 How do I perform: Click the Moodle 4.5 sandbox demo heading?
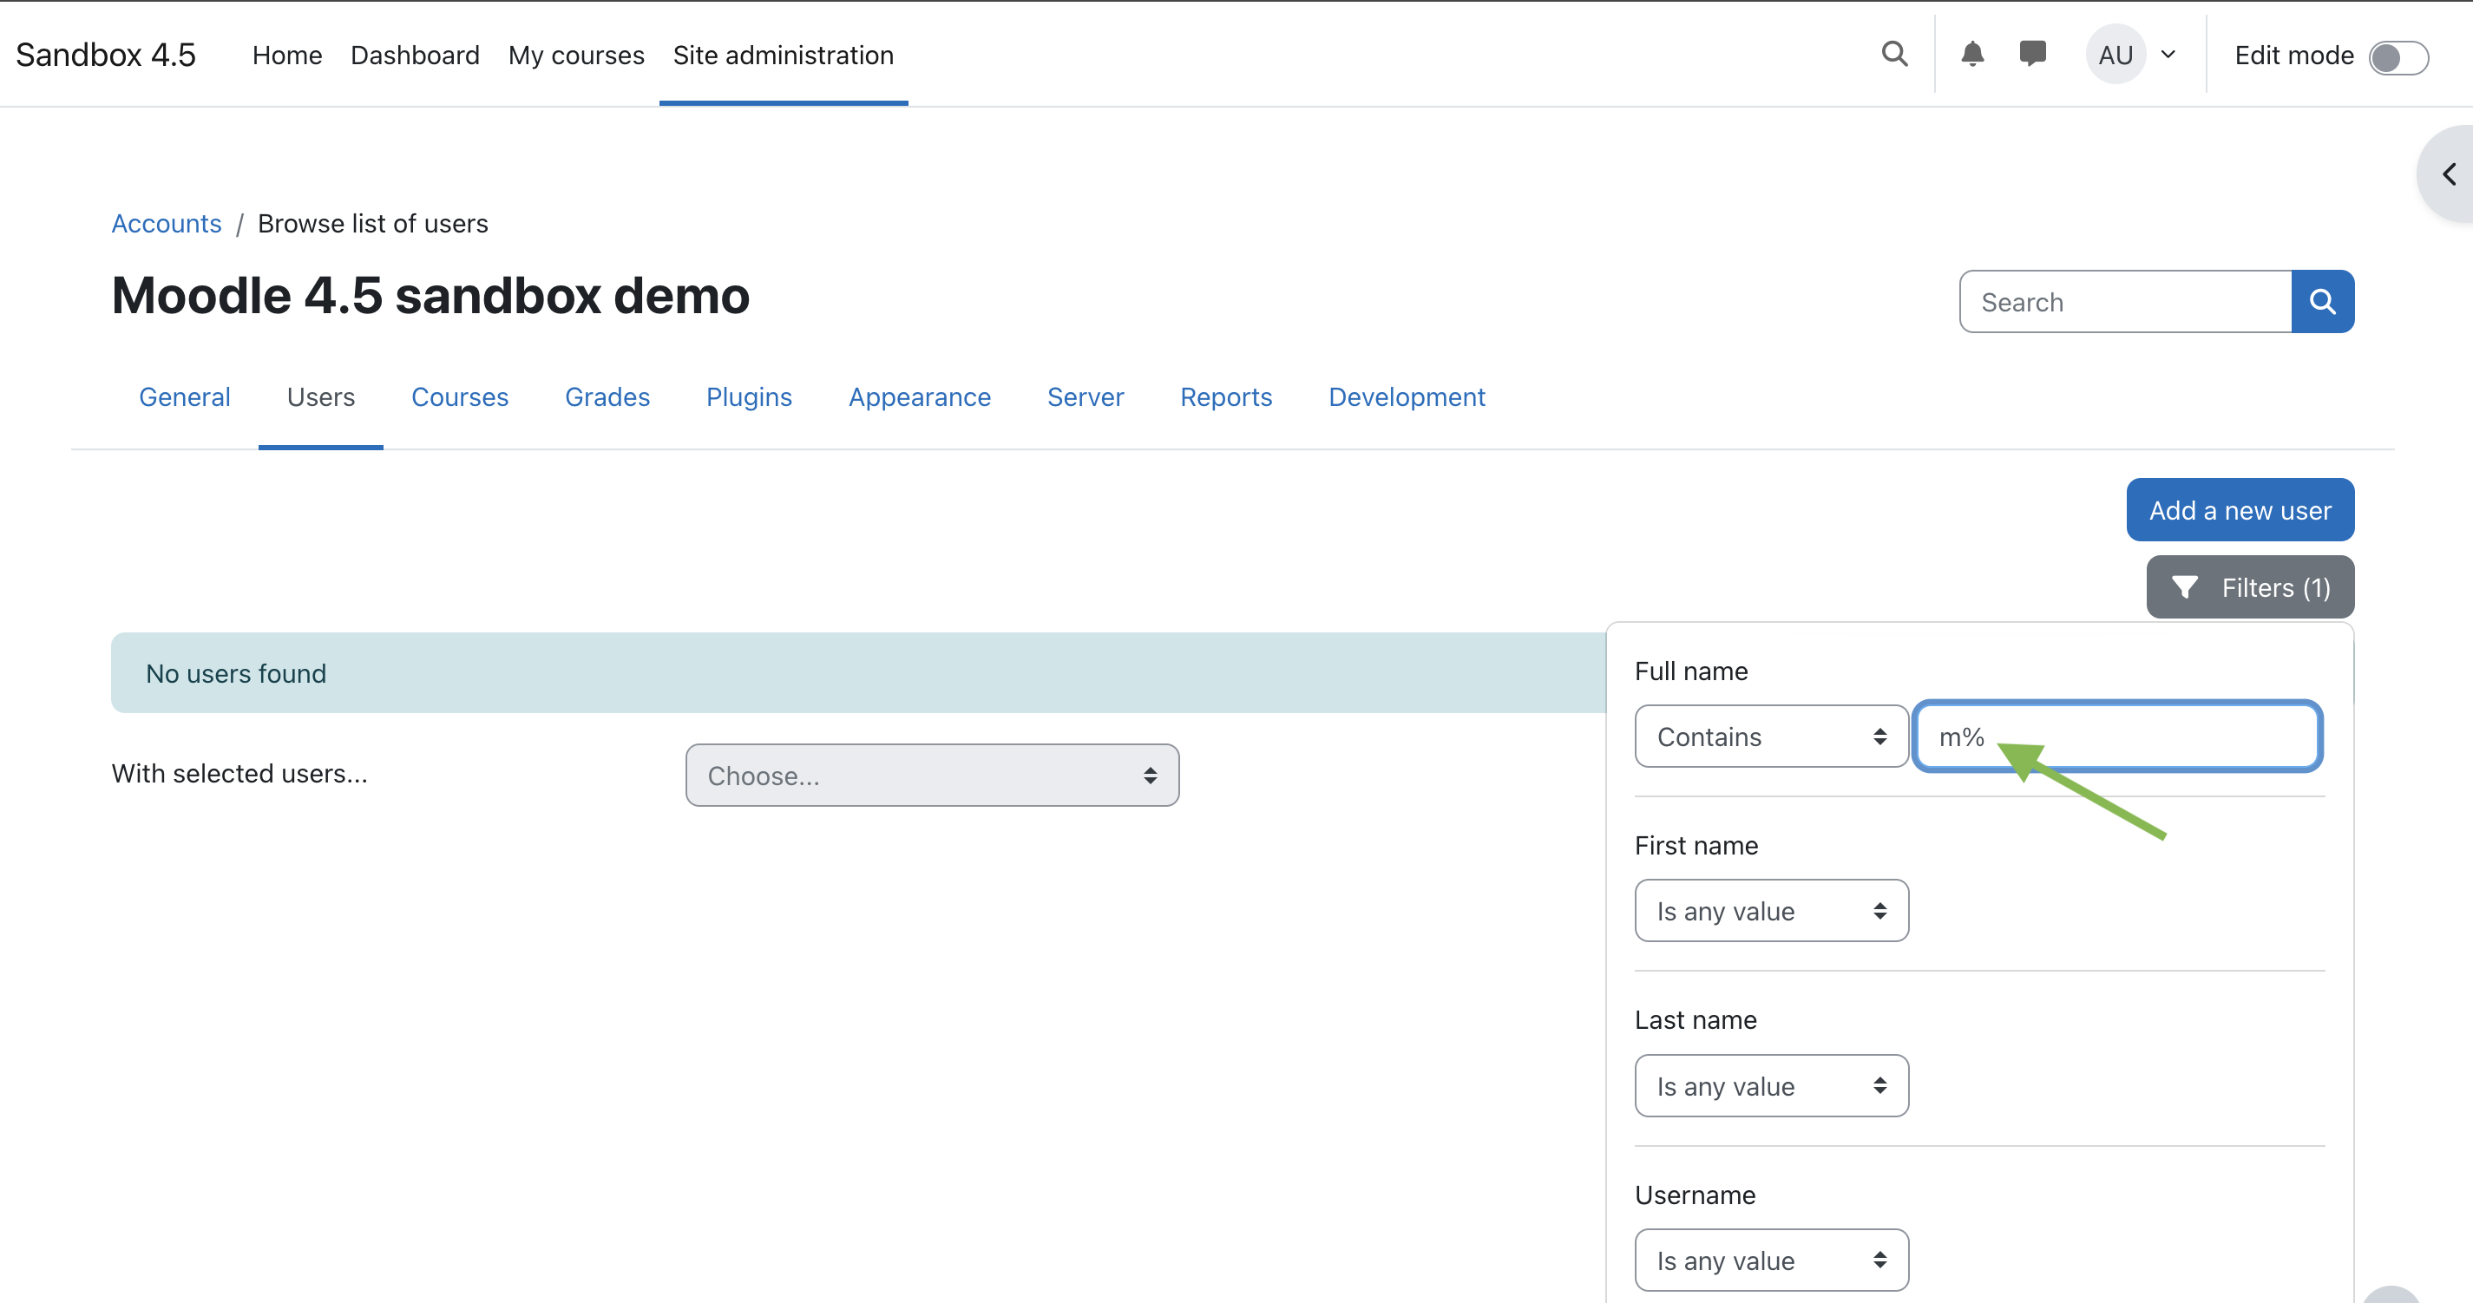click(430, 295)
